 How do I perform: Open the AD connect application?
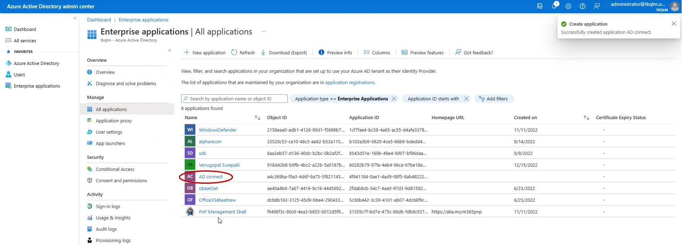point(211,177)
